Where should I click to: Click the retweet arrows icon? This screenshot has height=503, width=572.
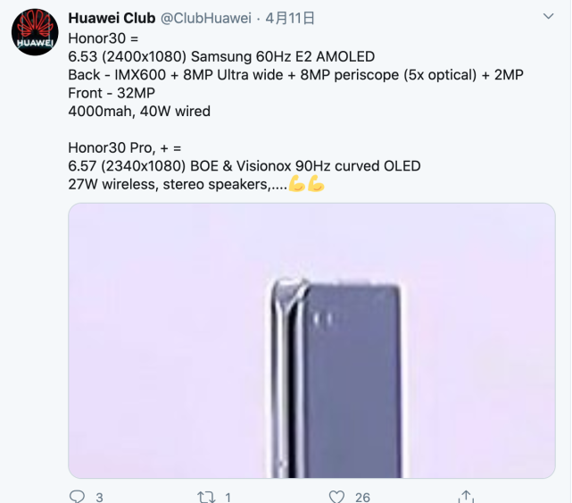[206, 497]
